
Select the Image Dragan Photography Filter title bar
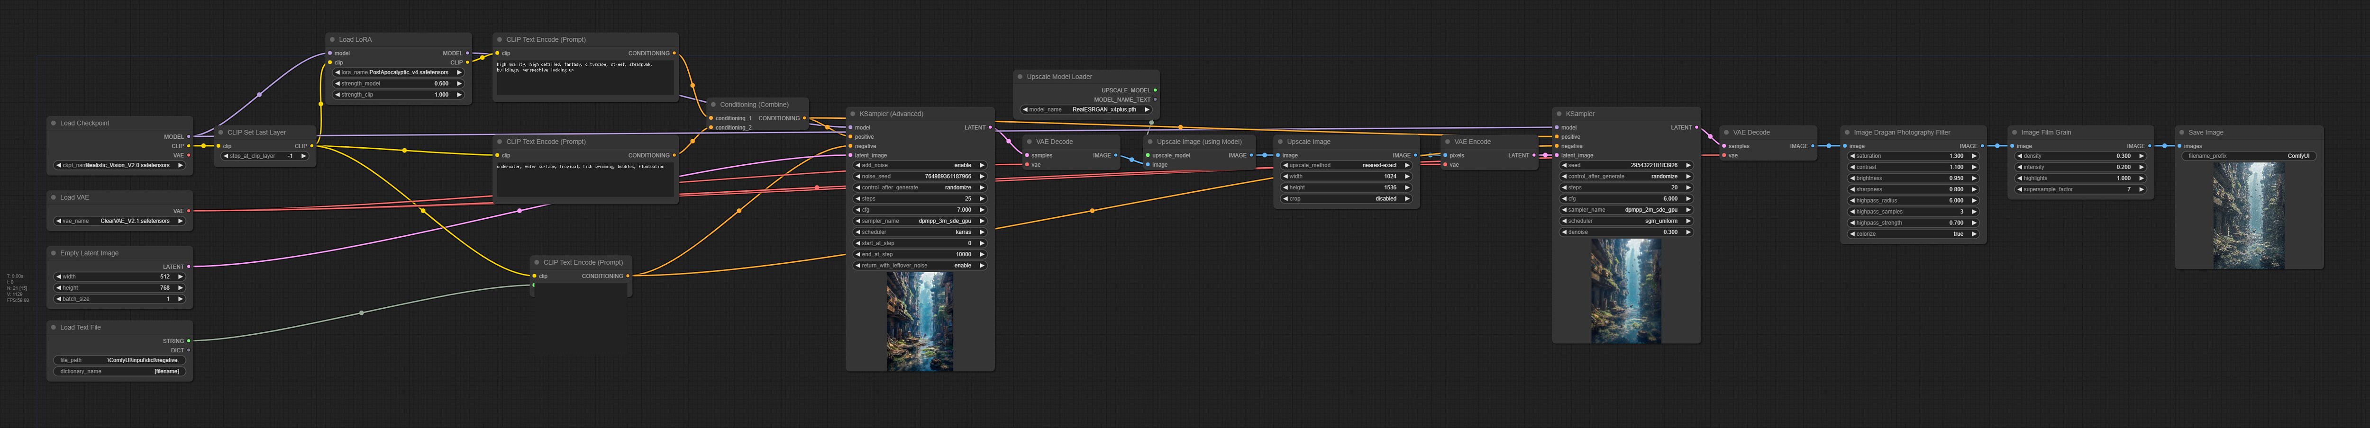coord(1902,132)
